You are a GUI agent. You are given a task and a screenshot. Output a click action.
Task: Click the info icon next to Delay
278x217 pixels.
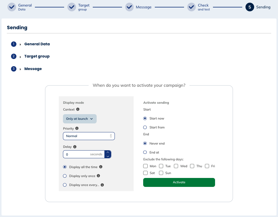click(75, 147)
